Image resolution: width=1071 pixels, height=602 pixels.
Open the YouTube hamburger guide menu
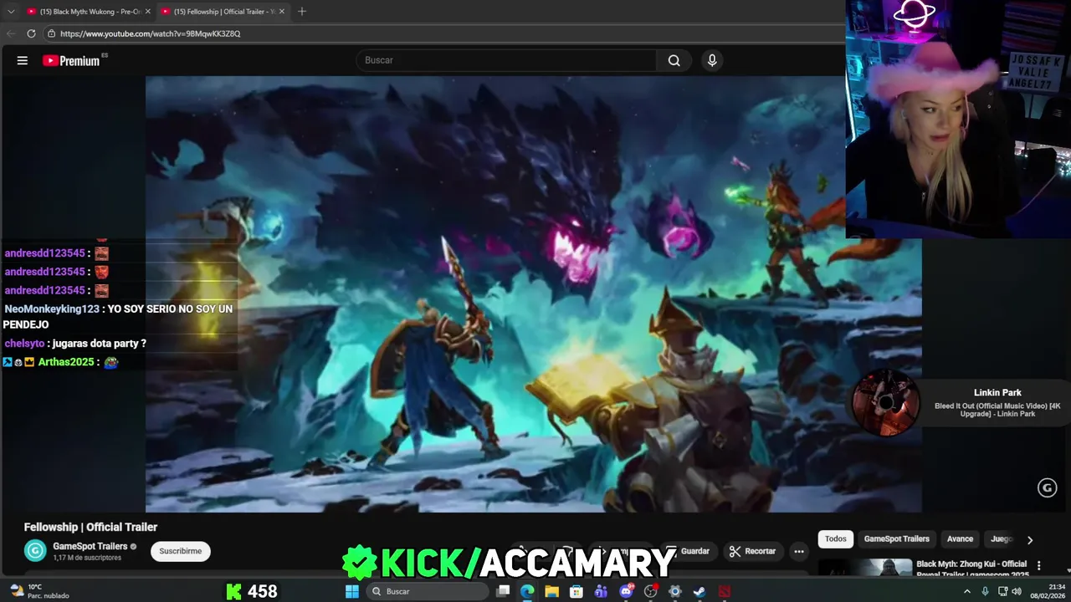point(23,60)
